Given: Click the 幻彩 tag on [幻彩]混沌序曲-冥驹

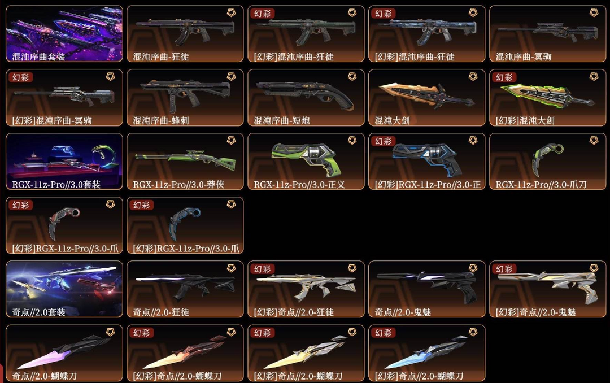Looking at the screenshot, I should pos(21,77).
